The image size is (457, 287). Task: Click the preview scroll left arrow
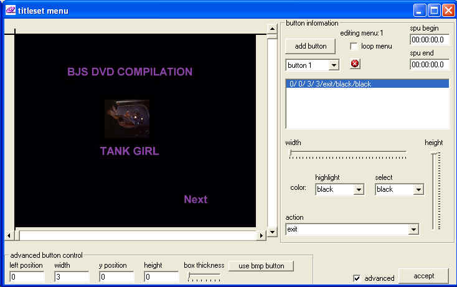(x=9, y=235)
